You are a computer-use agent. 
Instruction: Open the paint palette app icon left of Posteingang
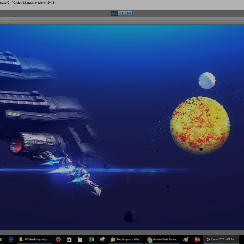102,239
